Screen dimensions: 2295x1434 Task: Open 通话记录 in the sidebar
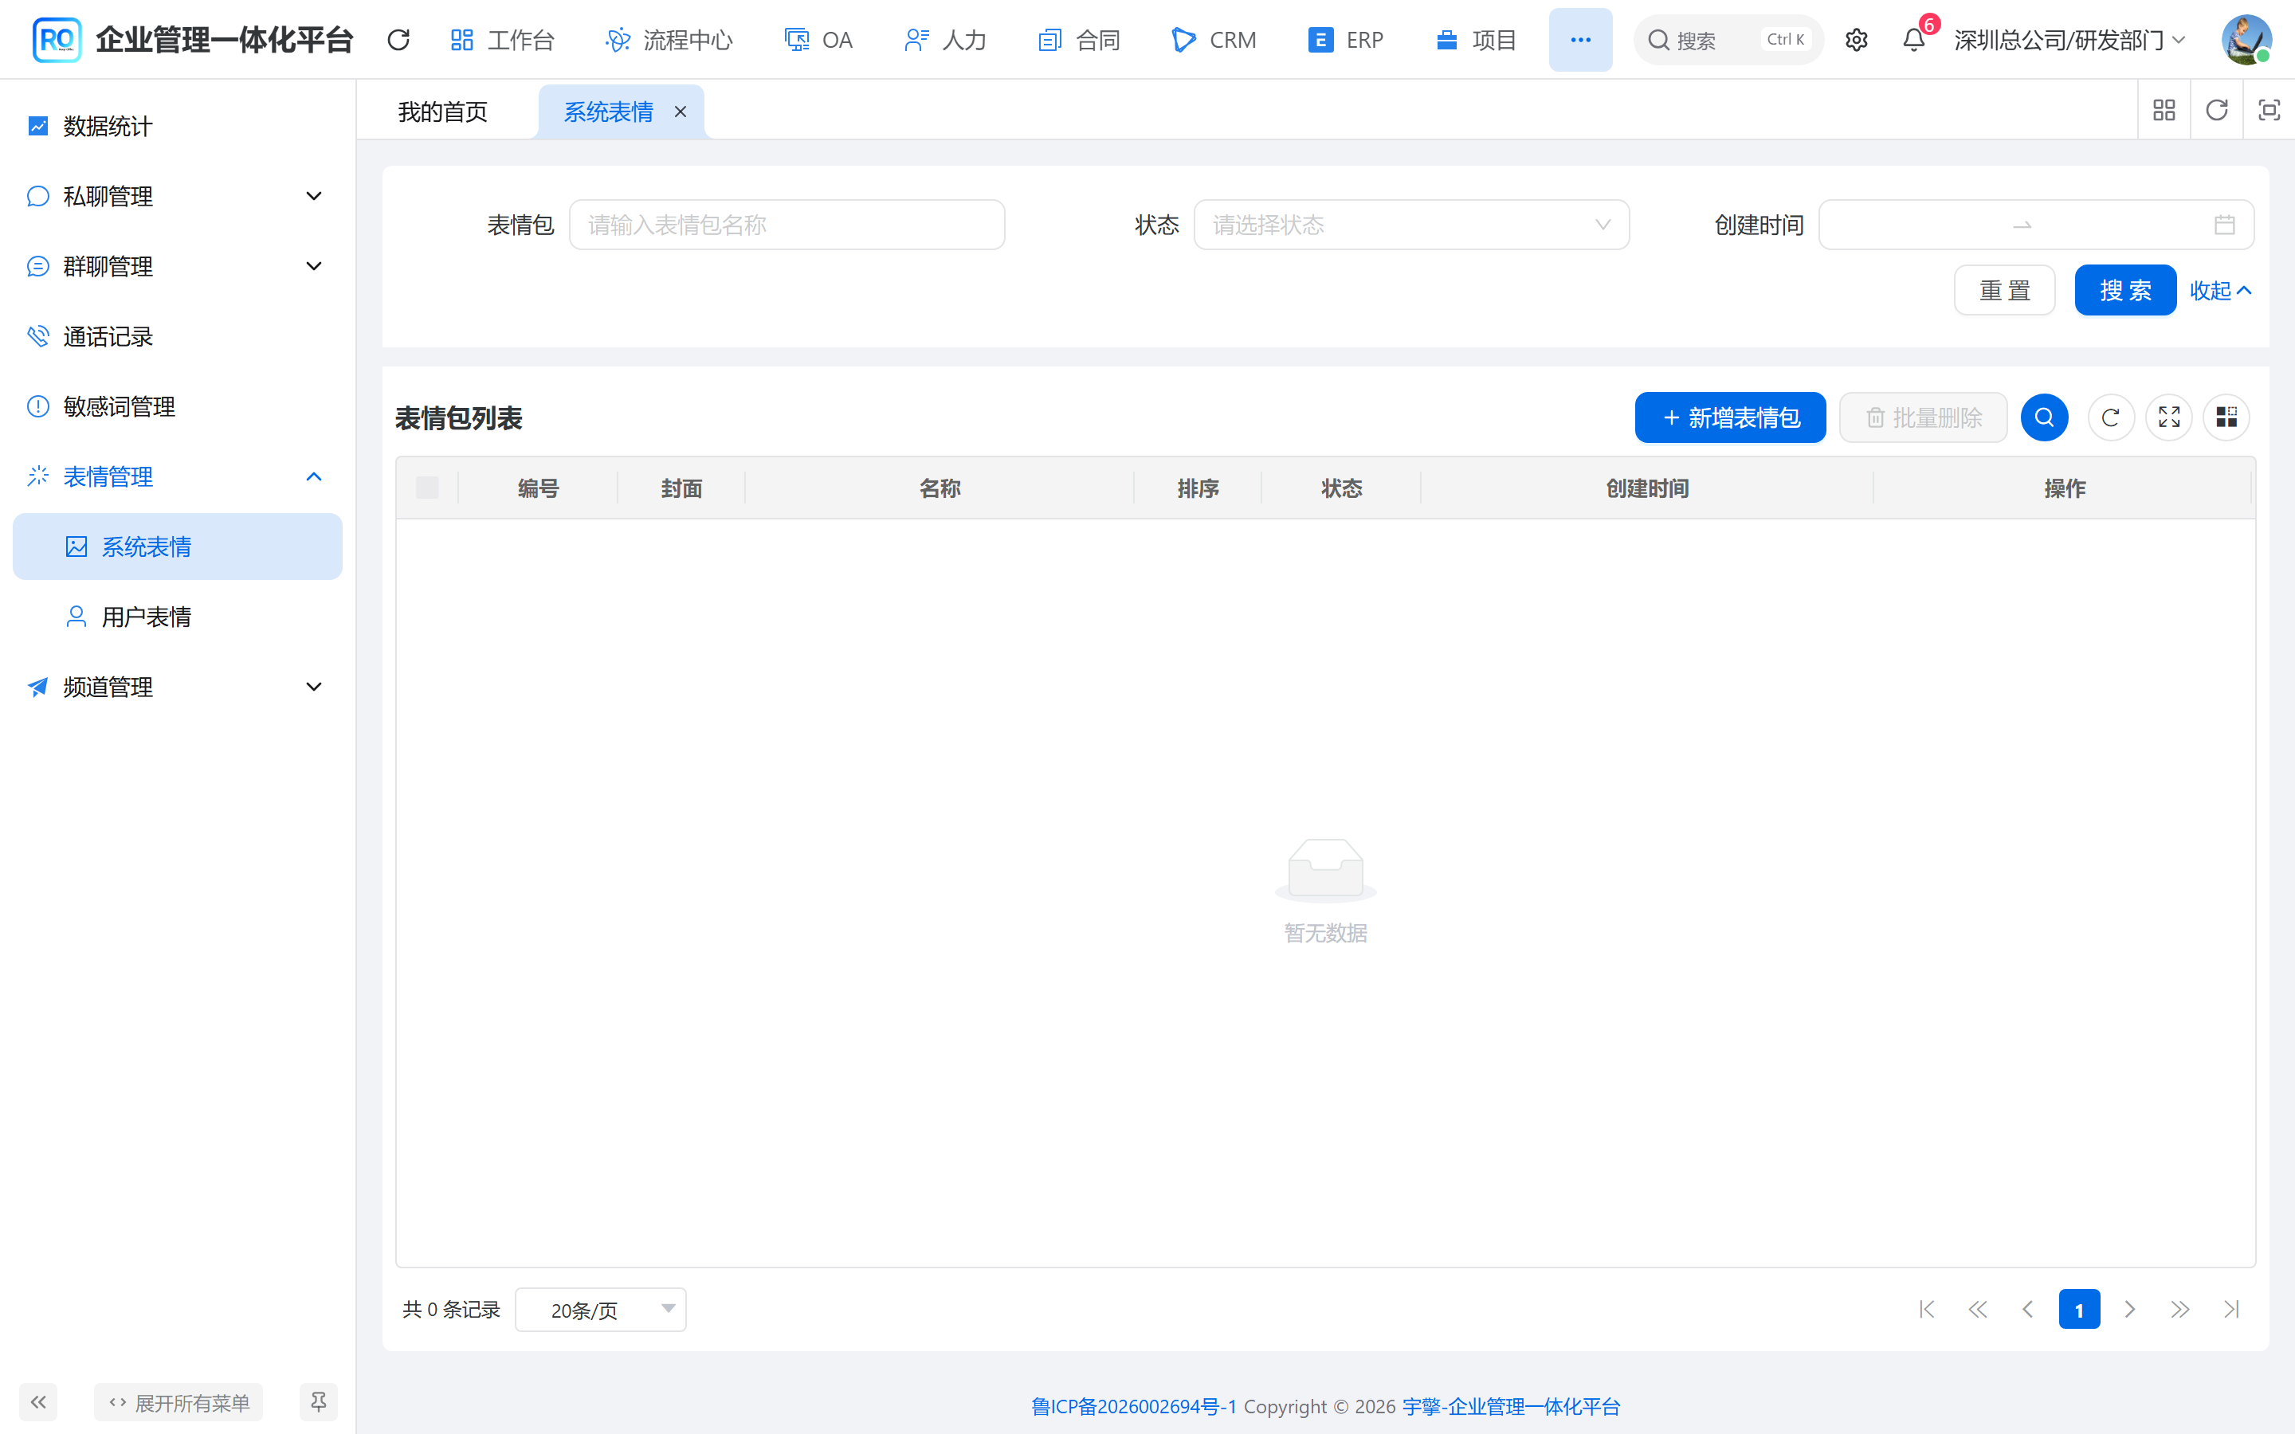[178, 337]
